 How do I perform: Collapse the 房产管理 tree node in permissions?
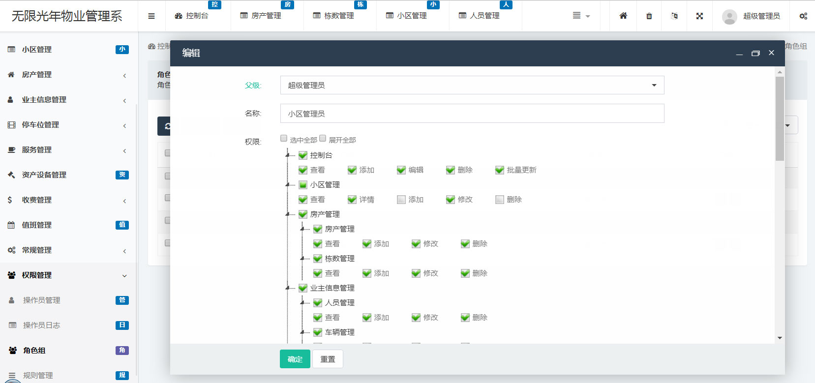coord(288,214)
